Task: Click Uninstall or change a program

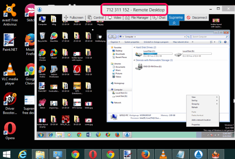Action: tap(156, 42)
